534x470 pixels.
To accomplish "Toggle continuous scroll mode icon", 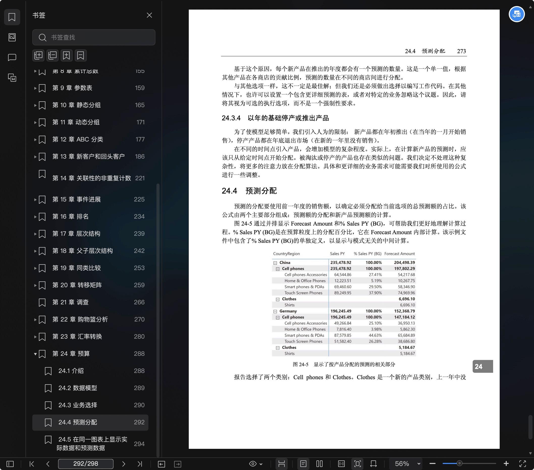I will click(x=282, y=464).
